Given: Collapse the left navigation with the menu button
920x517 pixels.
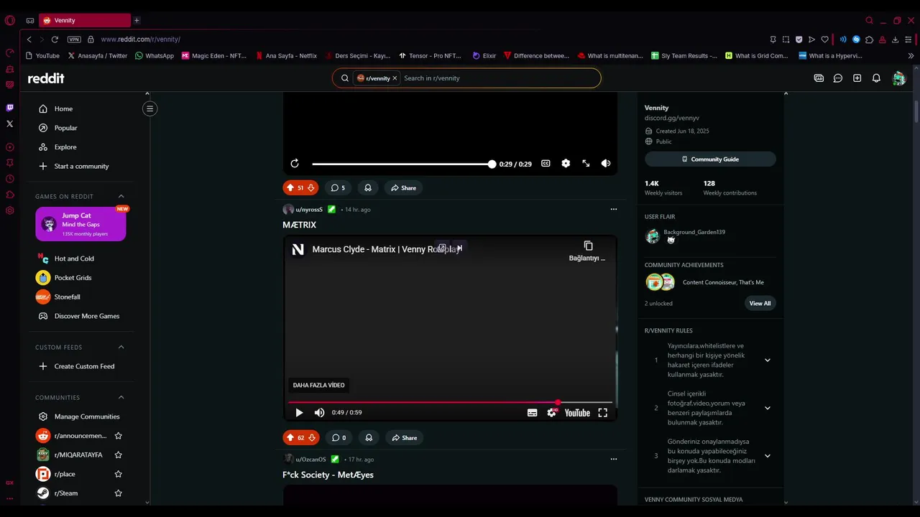Looking at the screenshot, I should (149, 108).
